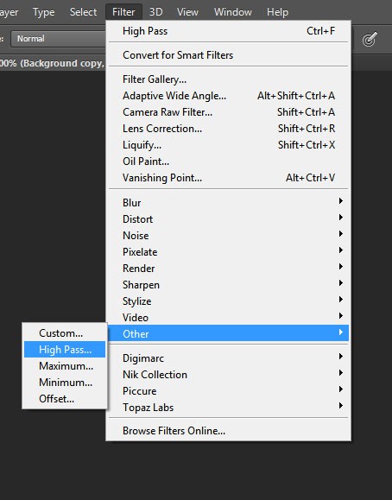Screen dimensions: 392x500
Task: Expand the Distort submenu
Action: coord(228,219)
